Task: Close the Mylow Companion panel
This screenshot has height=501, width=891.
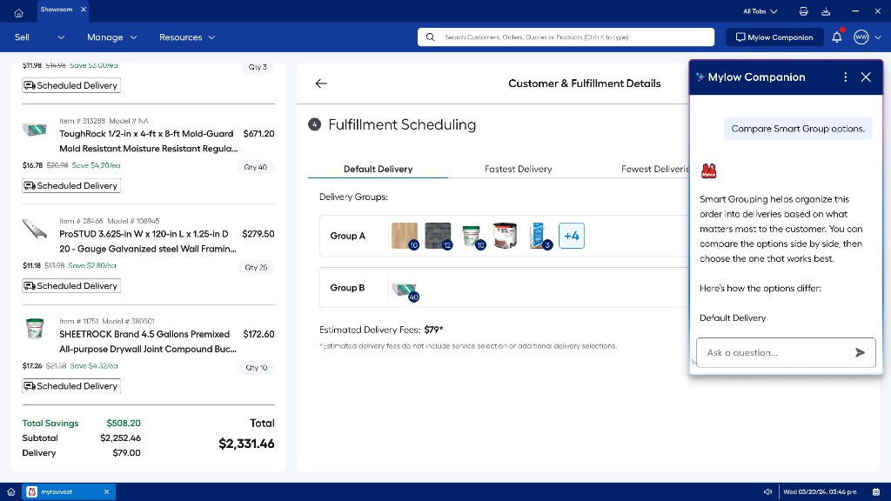Action: point(866,77)
